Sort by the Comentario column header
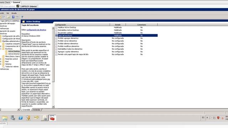Viewport: 228px width, 128px height. click(x=141, y=25)
